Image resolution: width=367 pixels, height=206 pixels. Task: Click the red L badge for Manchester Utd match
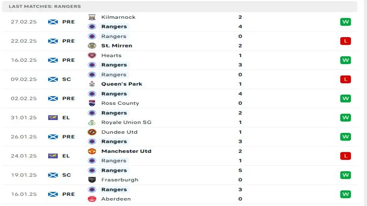point(345,156)
